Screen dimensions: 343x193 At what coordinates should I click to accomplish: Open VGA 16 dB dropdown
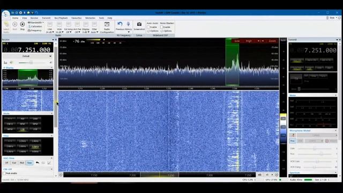(x=59, y=32)
